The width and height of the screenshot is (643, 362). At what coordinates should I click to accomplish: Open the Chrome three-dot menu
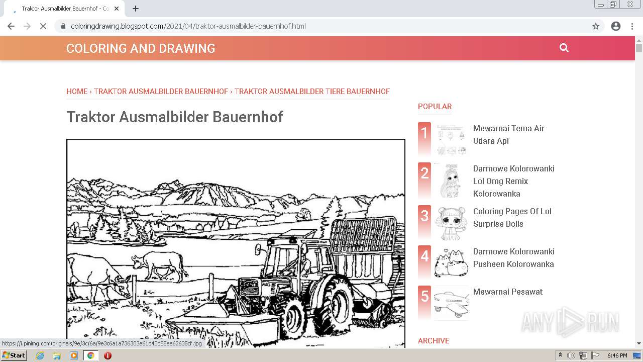tap(632, 26)
